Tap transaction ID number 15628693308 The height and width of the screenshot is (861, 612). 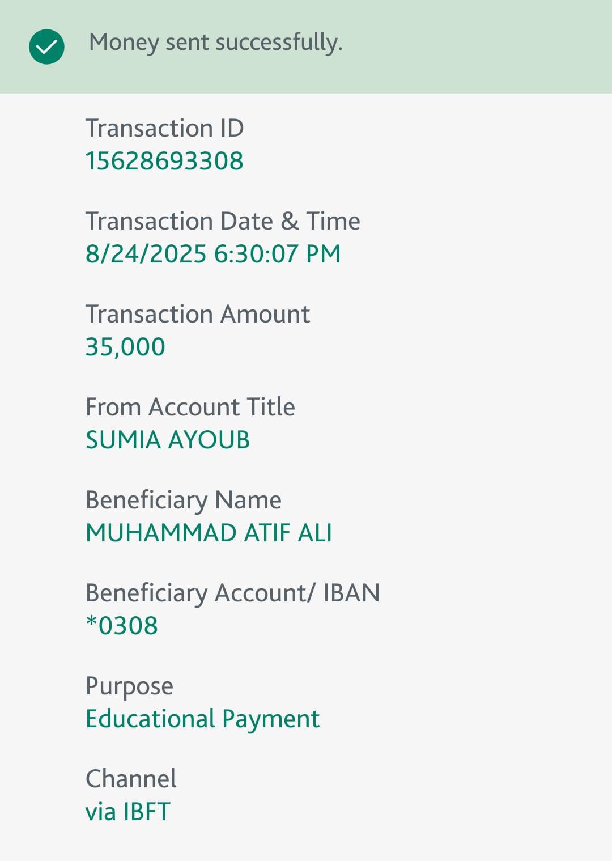(164, 161)
